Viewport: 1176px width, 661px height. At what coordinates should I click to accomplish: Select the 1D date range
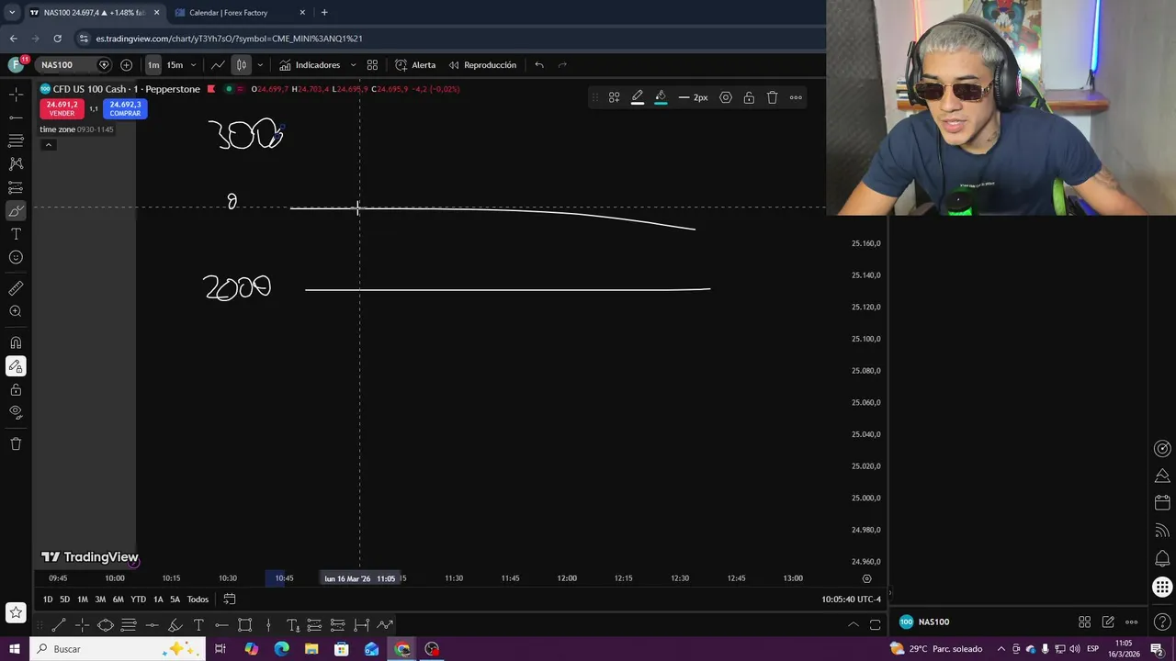point(48,599)
